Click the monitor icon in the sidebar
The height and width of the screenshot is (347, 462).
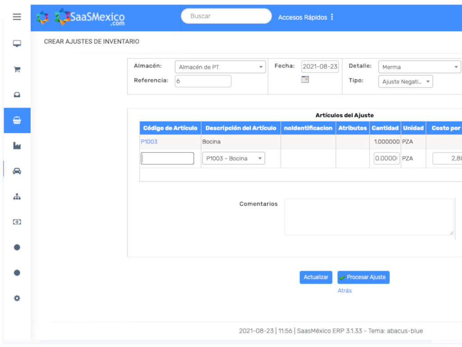pos(17,44)
